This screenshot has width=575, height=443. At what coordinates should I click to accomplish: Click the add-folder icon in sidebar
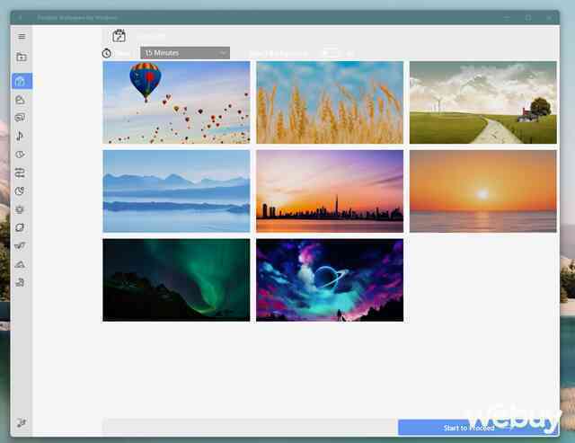point(22,57)
